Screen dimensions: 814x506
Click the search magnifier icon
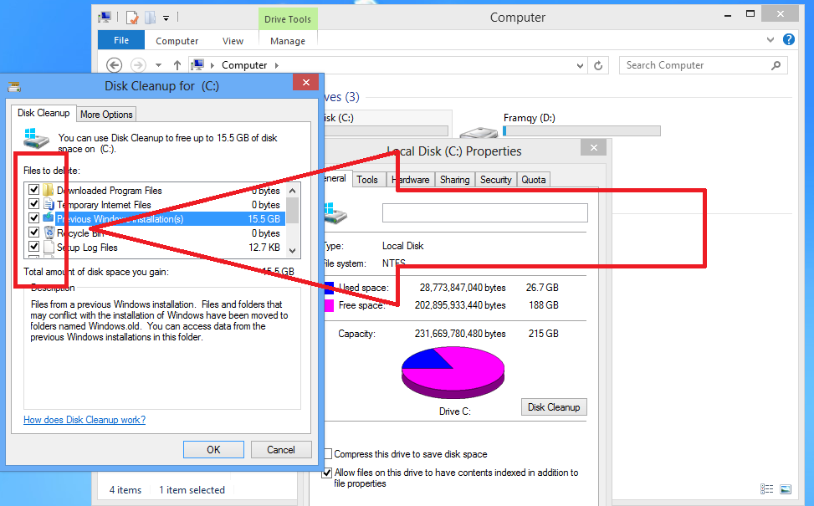point(776,65)
